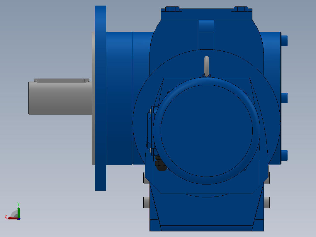Select the gray output shaft cylinder
The image size is (316, 237).
60,98
